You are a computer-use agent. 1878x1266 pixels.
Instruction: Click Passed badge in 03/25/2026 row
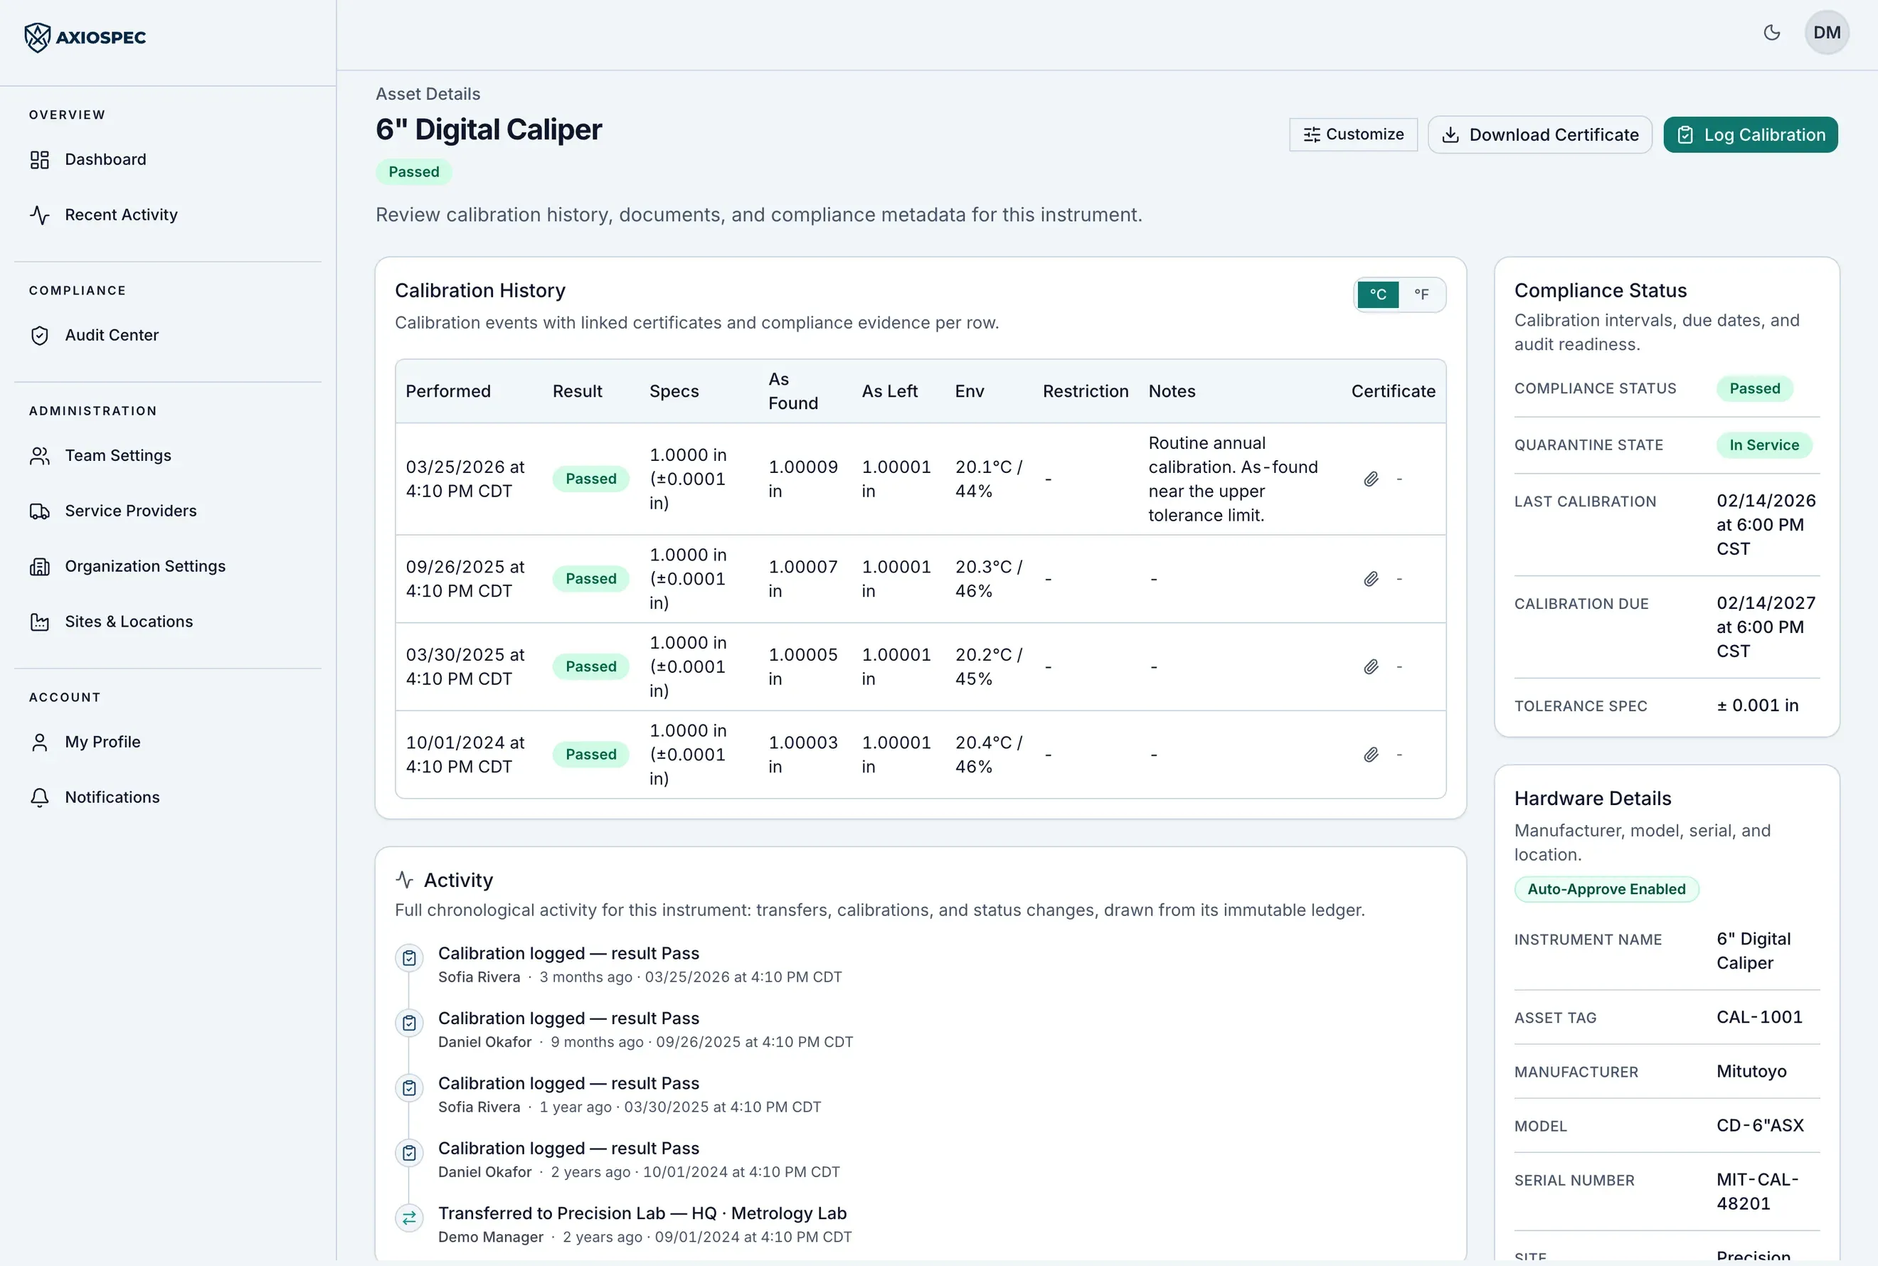(591, 479)
